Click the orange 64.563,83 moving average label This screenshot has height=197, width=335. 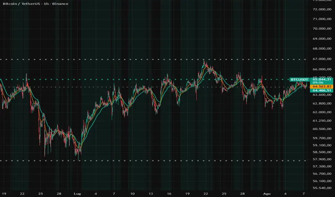(322, 86)
